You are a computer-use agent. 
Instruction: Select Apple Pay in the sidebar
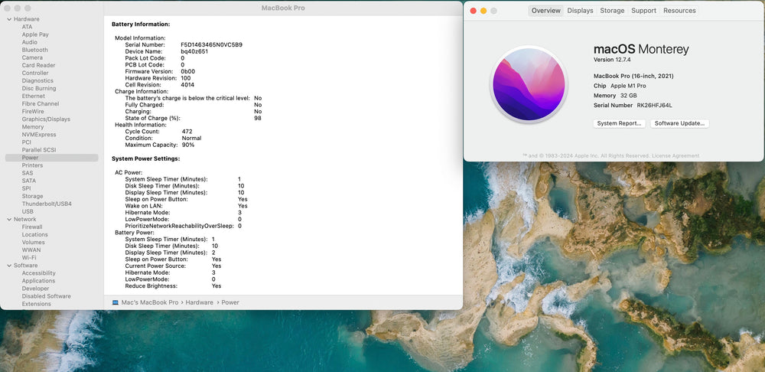35,34
